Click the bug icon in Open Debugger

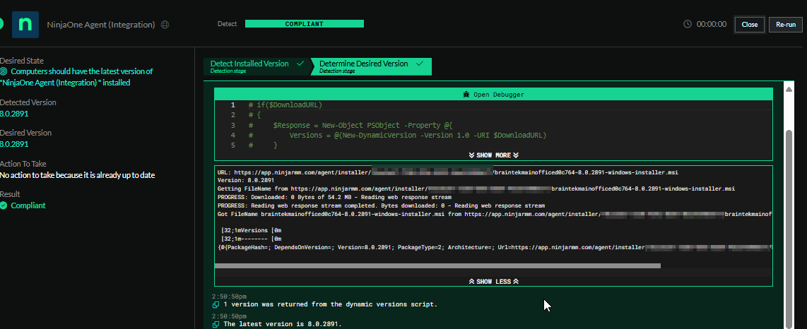466,95
